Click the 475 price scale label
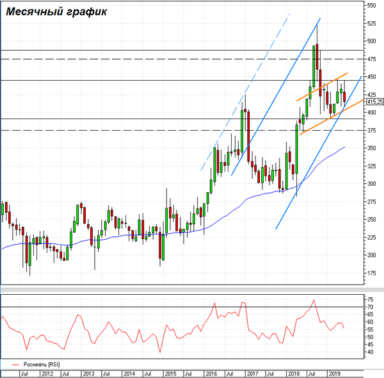 pyautogui.click(x=371, y=59)
